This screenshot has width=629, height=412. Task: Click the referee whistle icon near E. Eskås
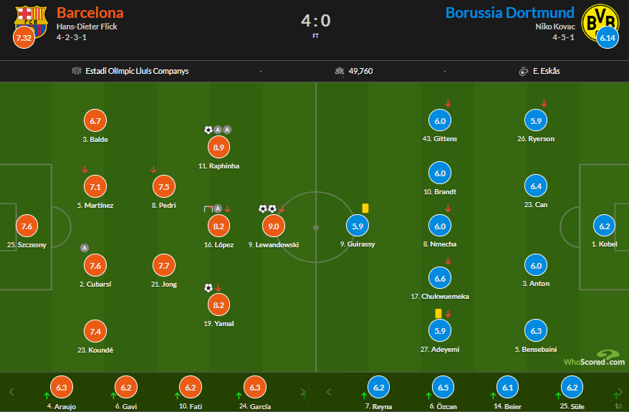(524, 72)
